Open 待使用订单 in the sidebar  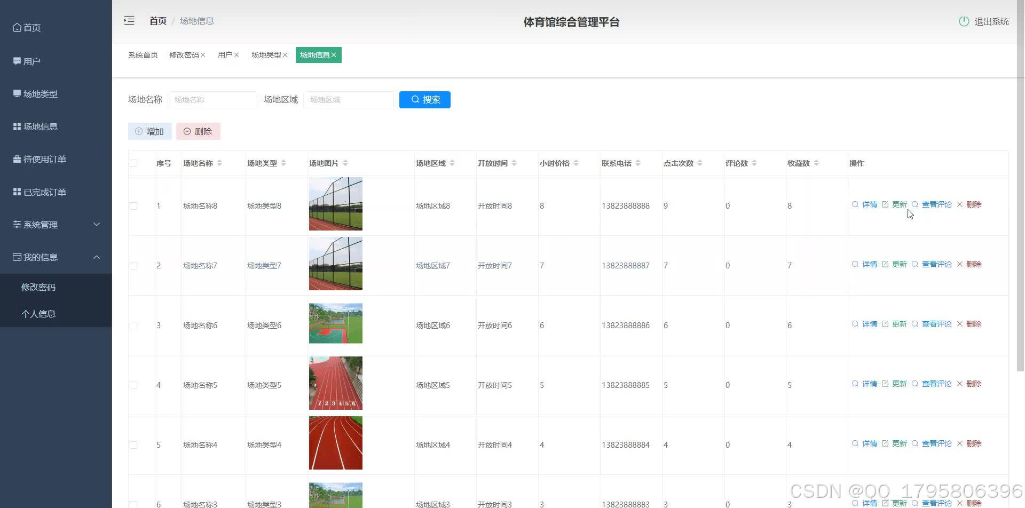[56, 159]
